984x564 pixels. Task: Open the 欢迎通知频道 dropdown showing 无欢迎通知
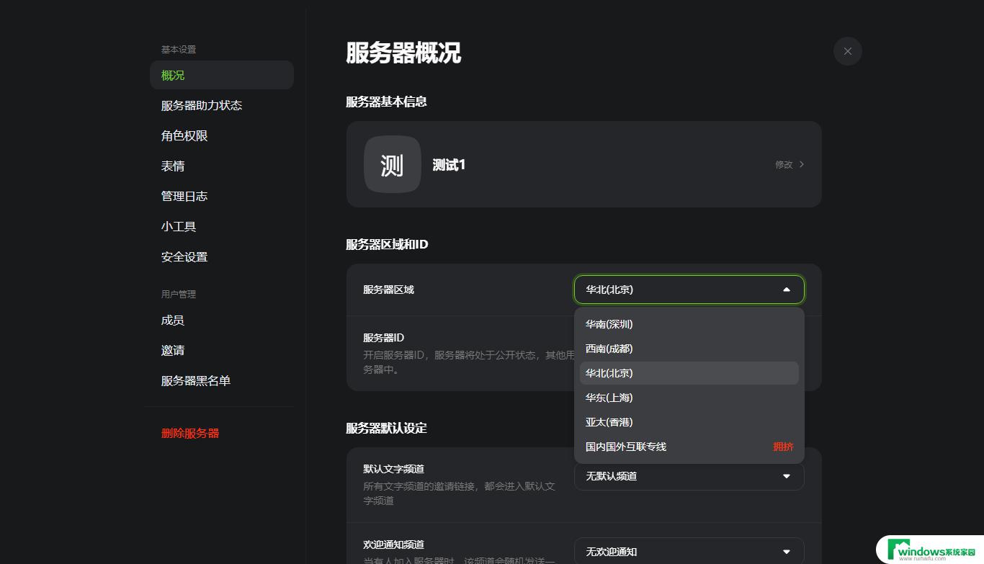click(689, 552)
